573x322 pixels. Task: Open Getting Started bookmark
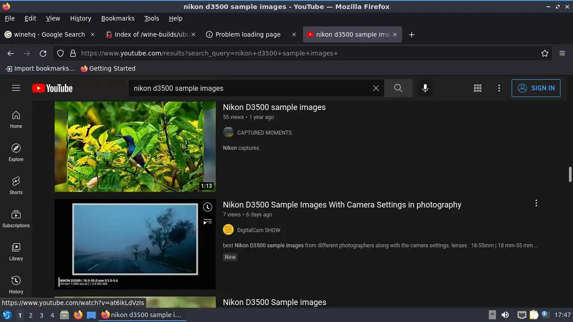click(x=108, y=68)
